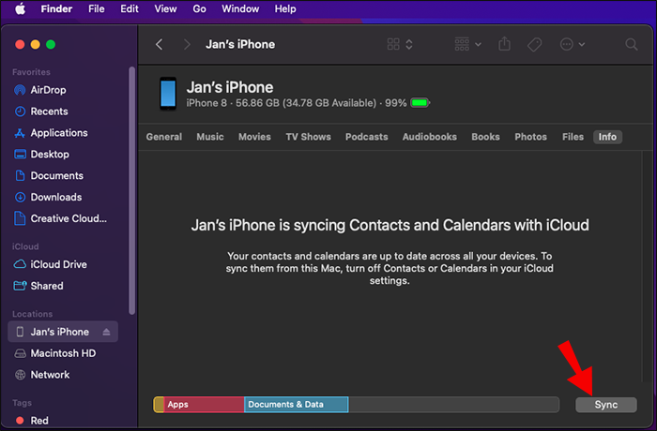
Task: Click the red Apps storage segment
Action: pyautogui.click(x=204, y=405)
